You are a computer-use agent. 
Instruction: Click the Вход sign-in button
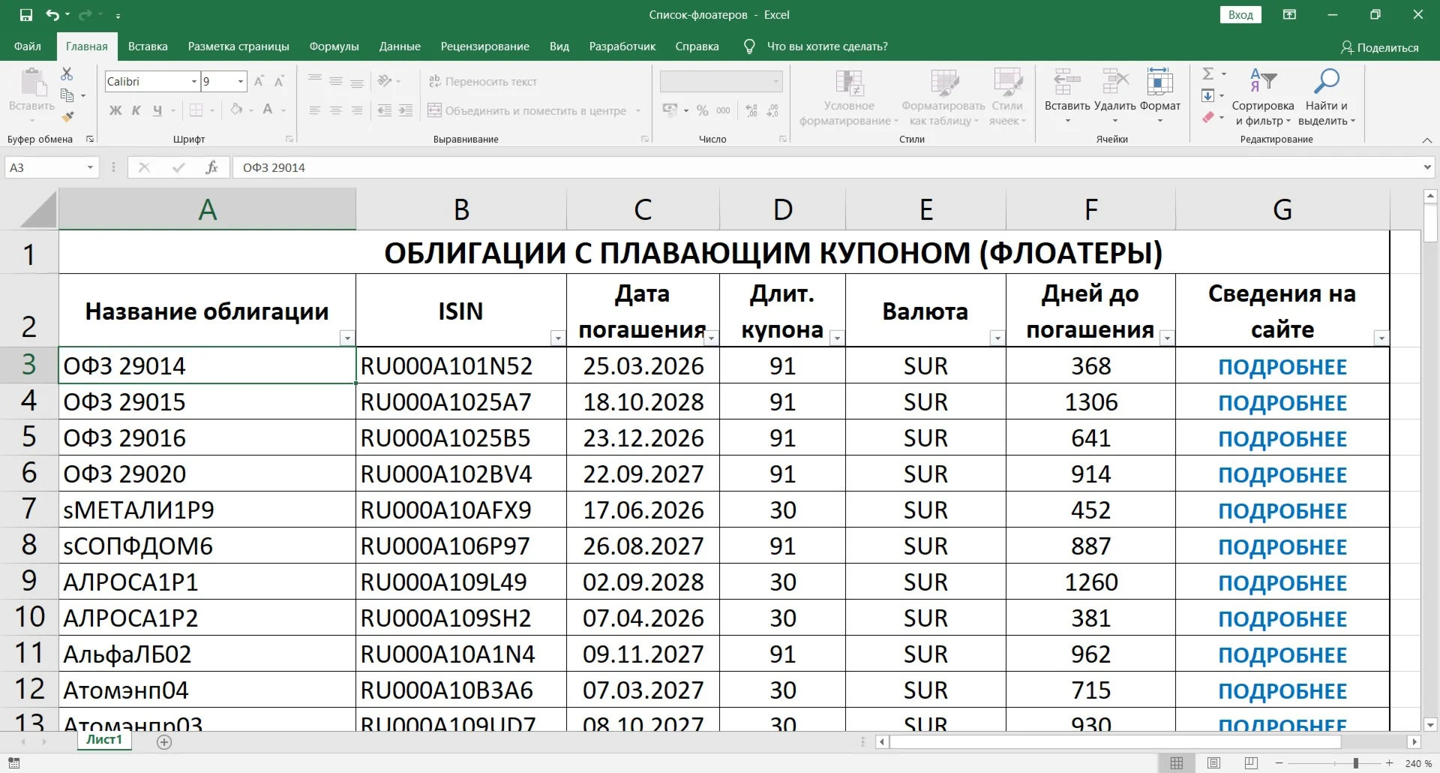(x=1241, y=14)
